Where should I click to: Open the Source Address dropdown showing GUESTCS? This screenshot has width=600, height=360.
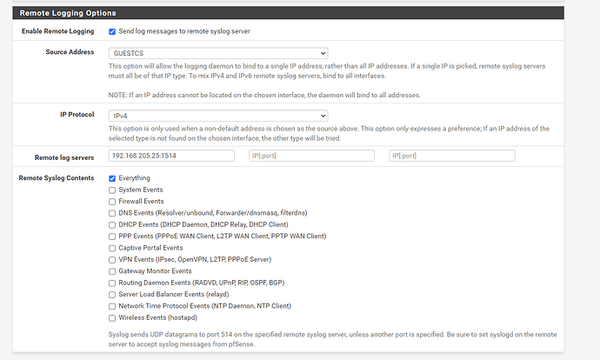pos(218,53)
